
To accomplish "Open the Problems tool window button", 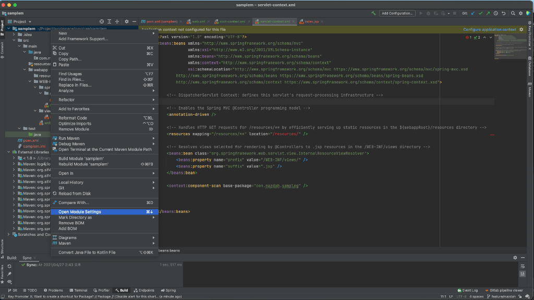I will tap(53, 291).
